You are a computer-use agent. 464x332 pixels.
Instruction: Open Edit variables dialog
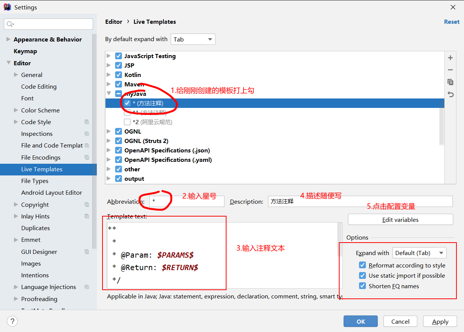[x=400, y=220]
